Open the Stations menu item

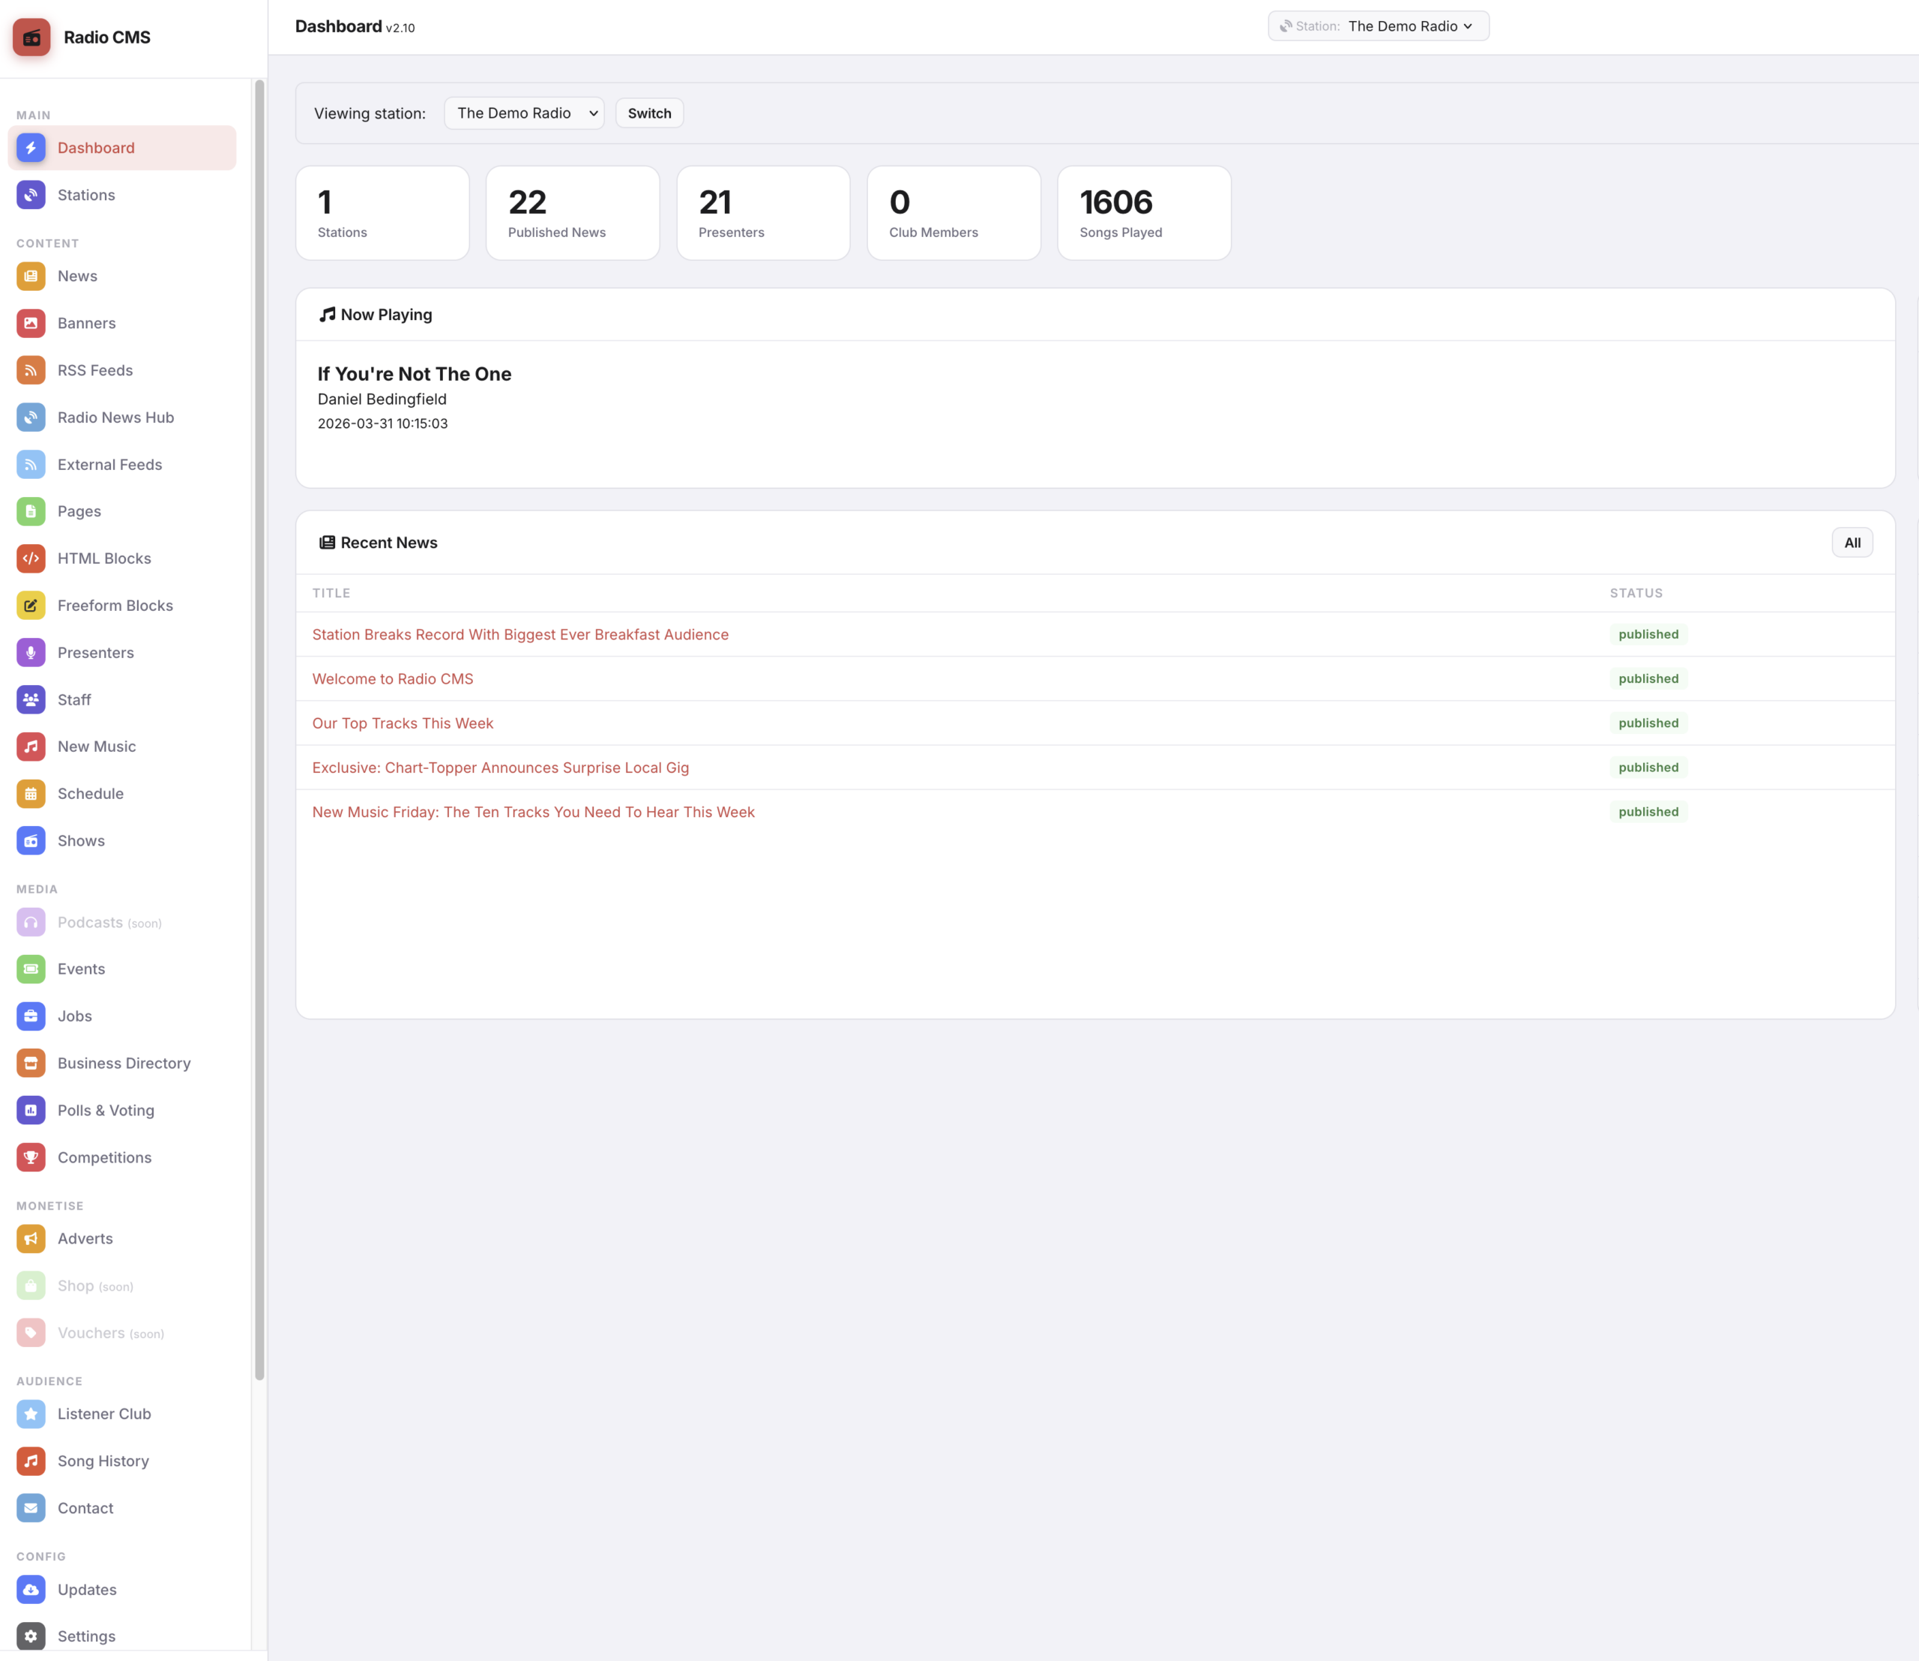pyautogui.click(x=86, y=195)
